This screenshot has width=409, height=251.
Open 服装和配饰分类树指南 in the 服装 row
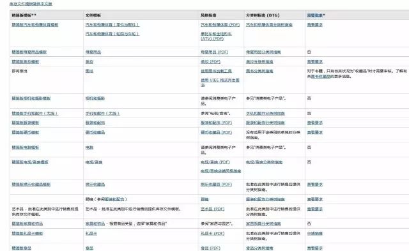point(265,123)
